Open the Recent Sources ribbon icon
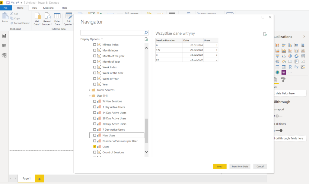Viewport: 309px width, 184px height. click(x=47, y=16)
